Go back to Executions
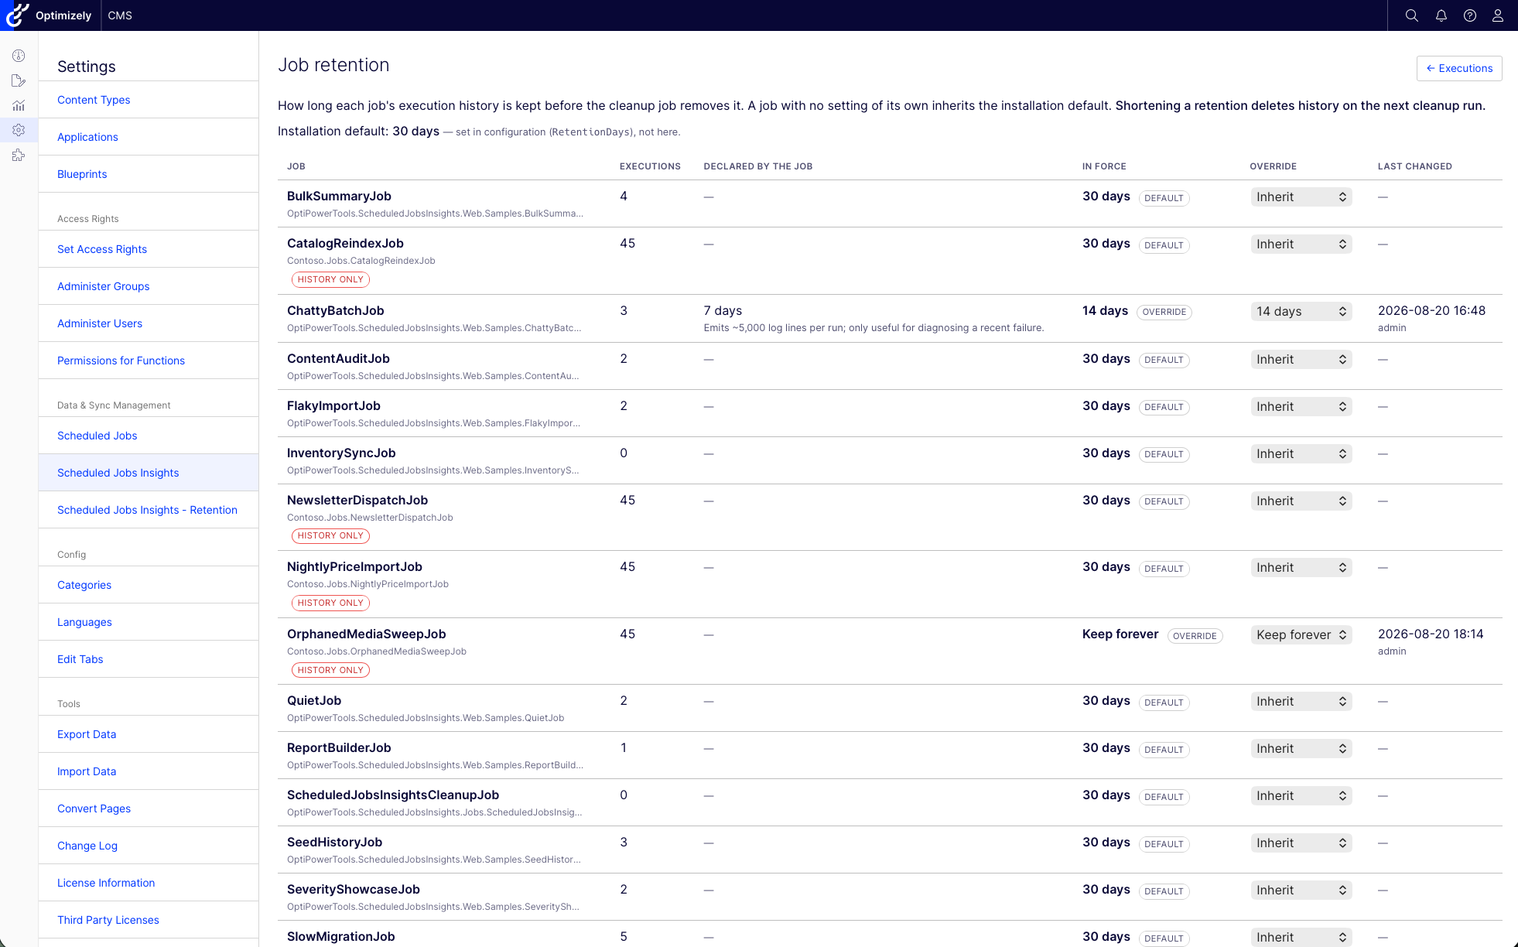The width and height of the screenshot is (1518, 947). 1459,68
